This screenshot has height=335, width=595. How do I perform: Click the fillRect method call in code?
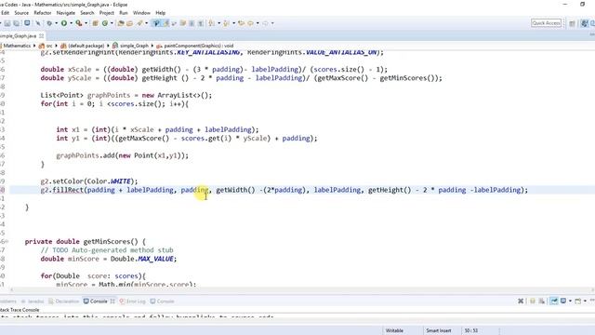[68, 190]
